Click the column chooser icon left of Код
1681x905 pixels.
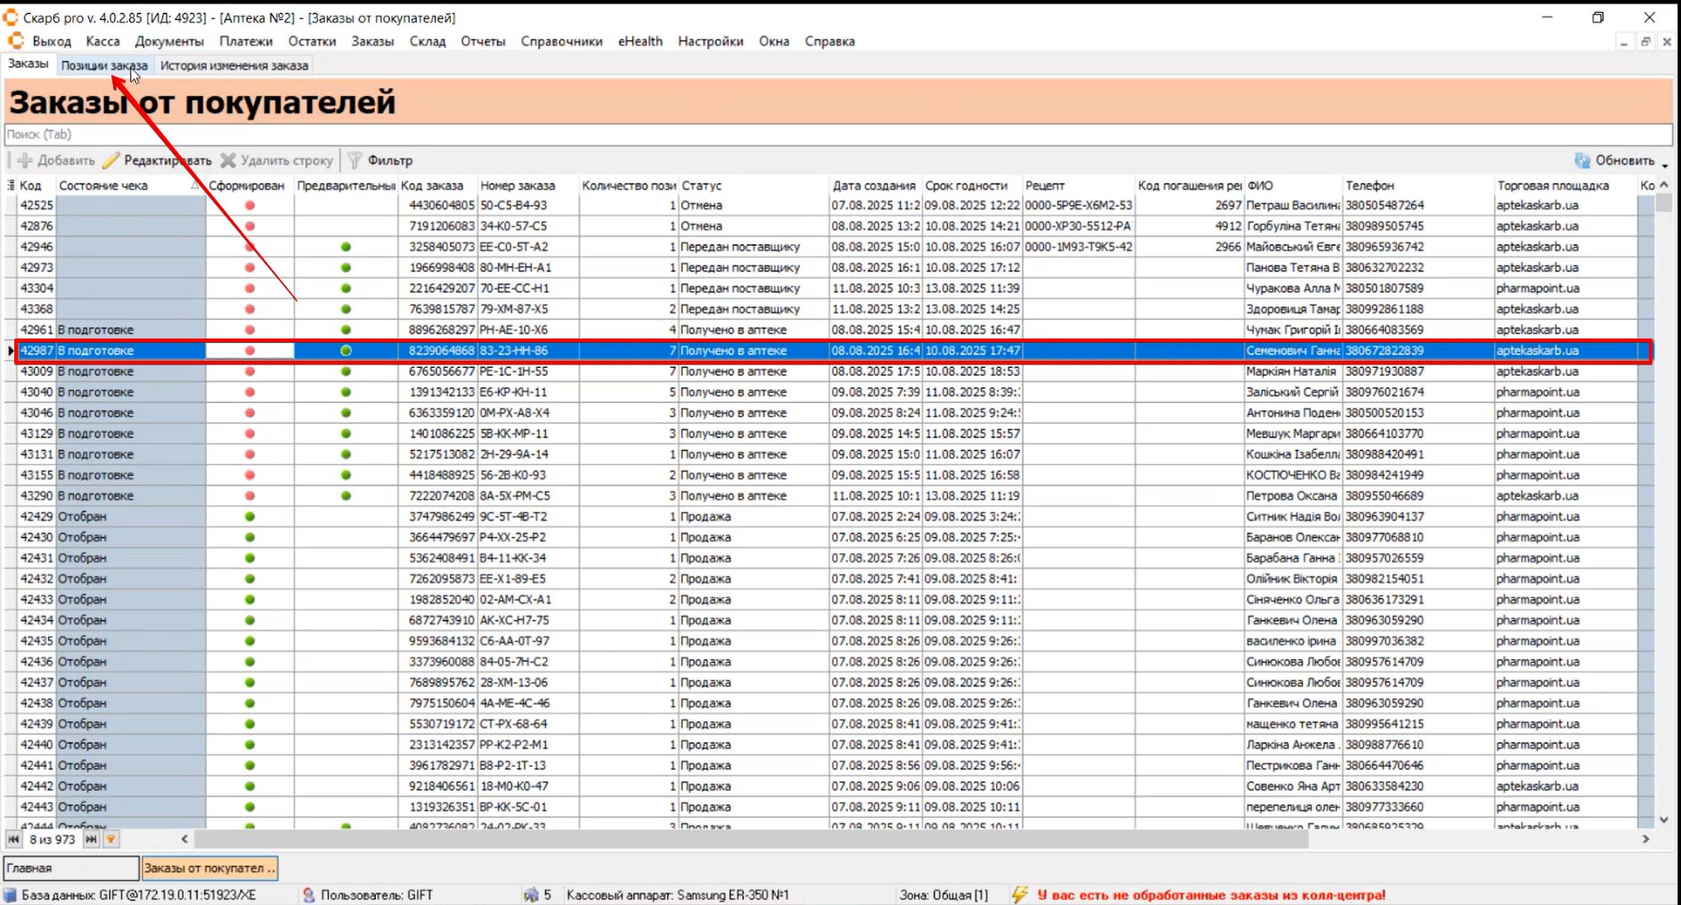pyautogui.click(x=11, y=185)
